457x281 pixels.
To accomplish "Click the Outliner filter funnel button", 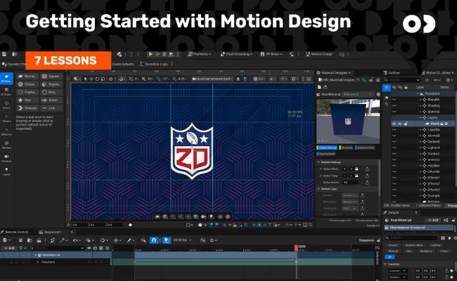I will point(387,87).
